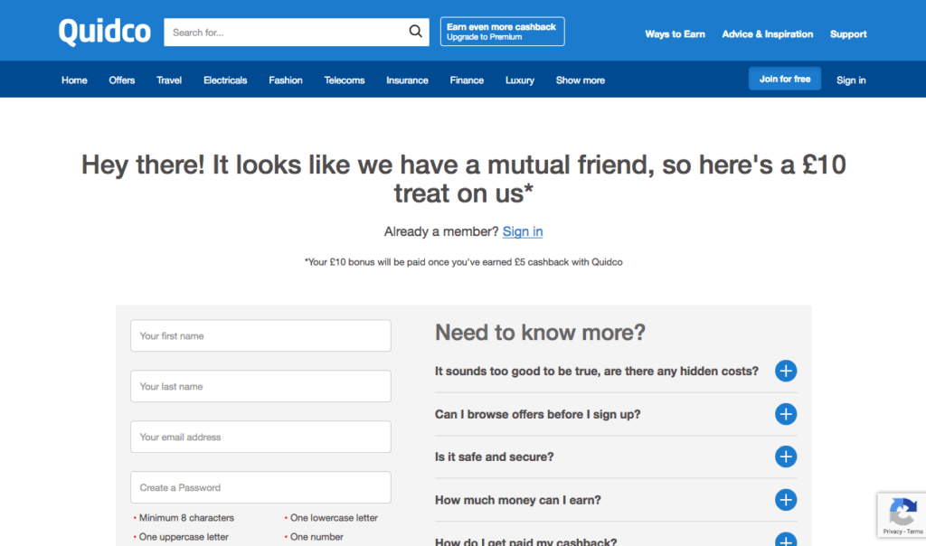Click the reCAPTCHA Terms link

click(915, 532)
